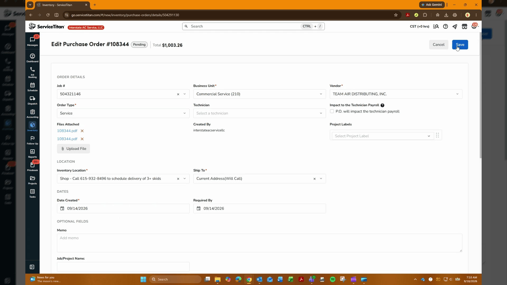
Task: Expand the Ship To dropdown arrow
Action: point(321,179)
